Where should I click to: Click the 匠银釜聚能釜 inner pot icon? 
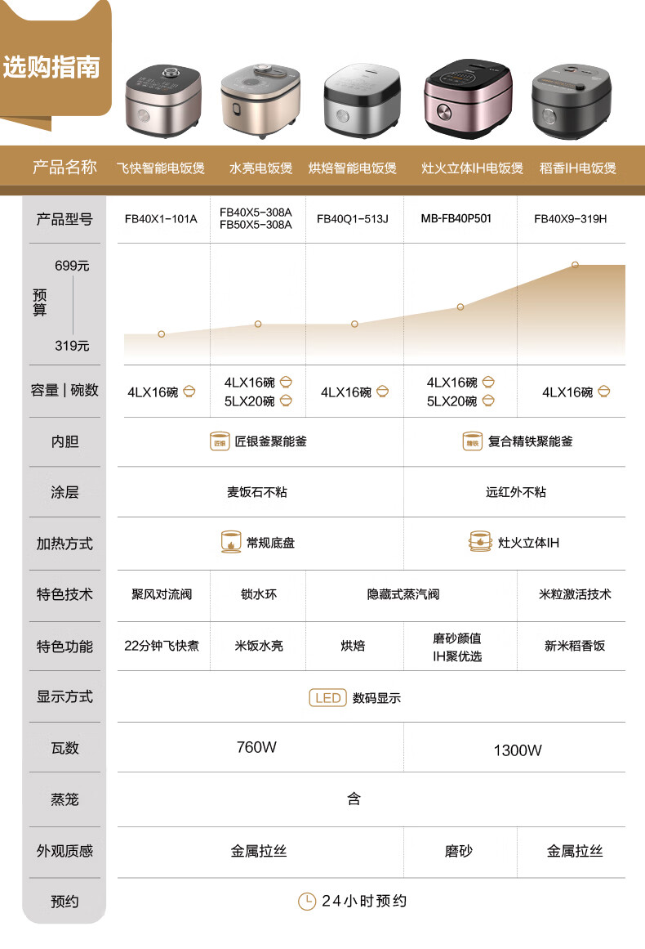click(219, 441)
